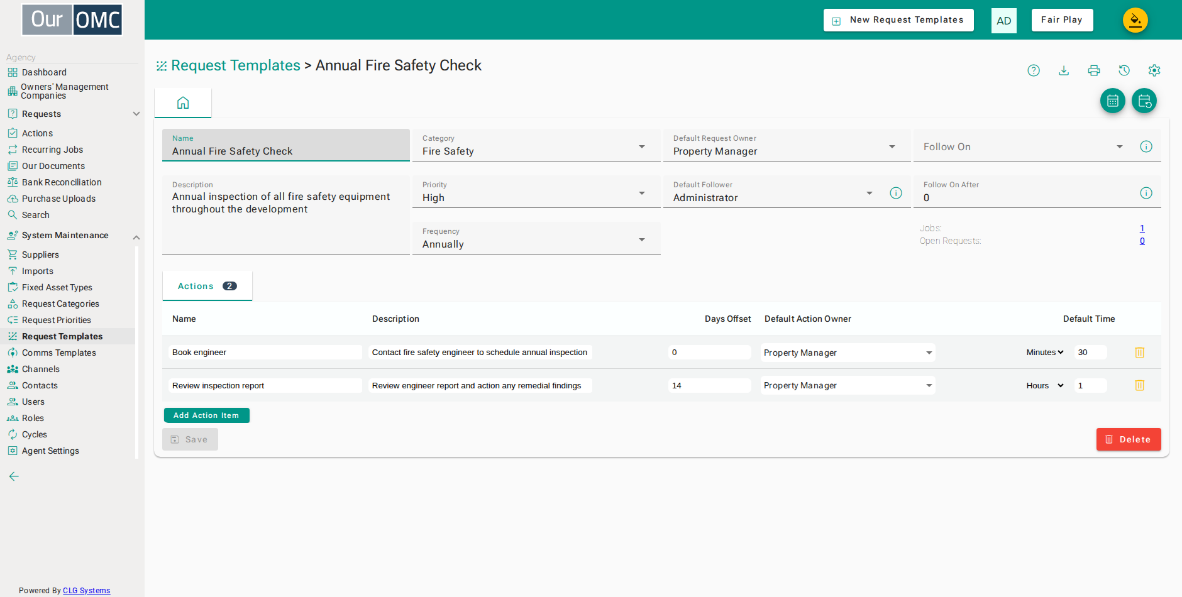
Task: Change the Hours time unit dropdown
Action: pyautogui.click(x=1045, y=385)
